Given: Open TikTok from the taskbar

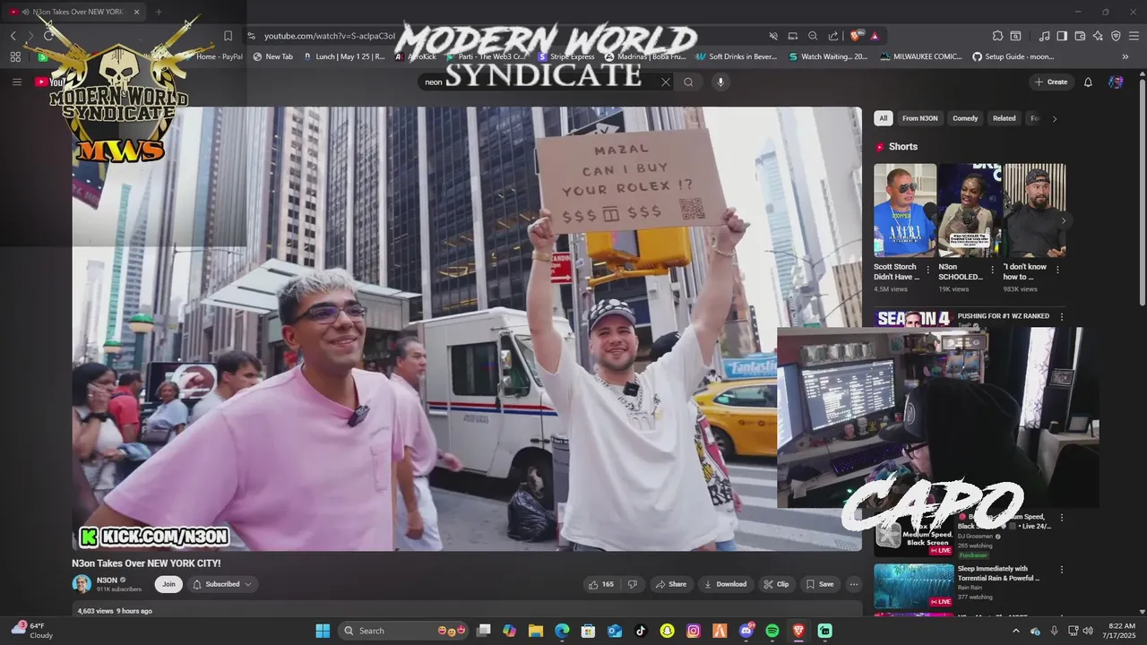Looking at the screenshot, I should tap(640, 631).
